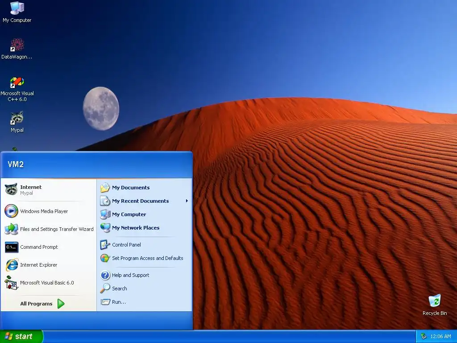Click the Search magnifier icon

(x=105, y=289)
